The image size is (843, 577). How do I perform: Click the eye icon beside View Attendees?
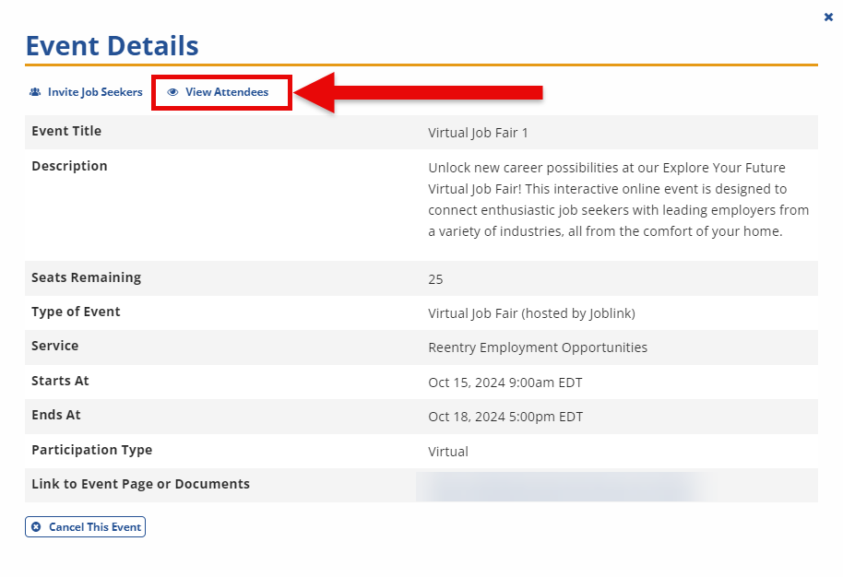coord(172,92)
